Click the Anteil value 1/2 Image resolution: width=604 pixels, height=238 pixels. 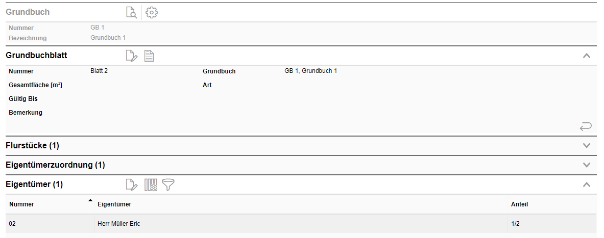(515, 224)
